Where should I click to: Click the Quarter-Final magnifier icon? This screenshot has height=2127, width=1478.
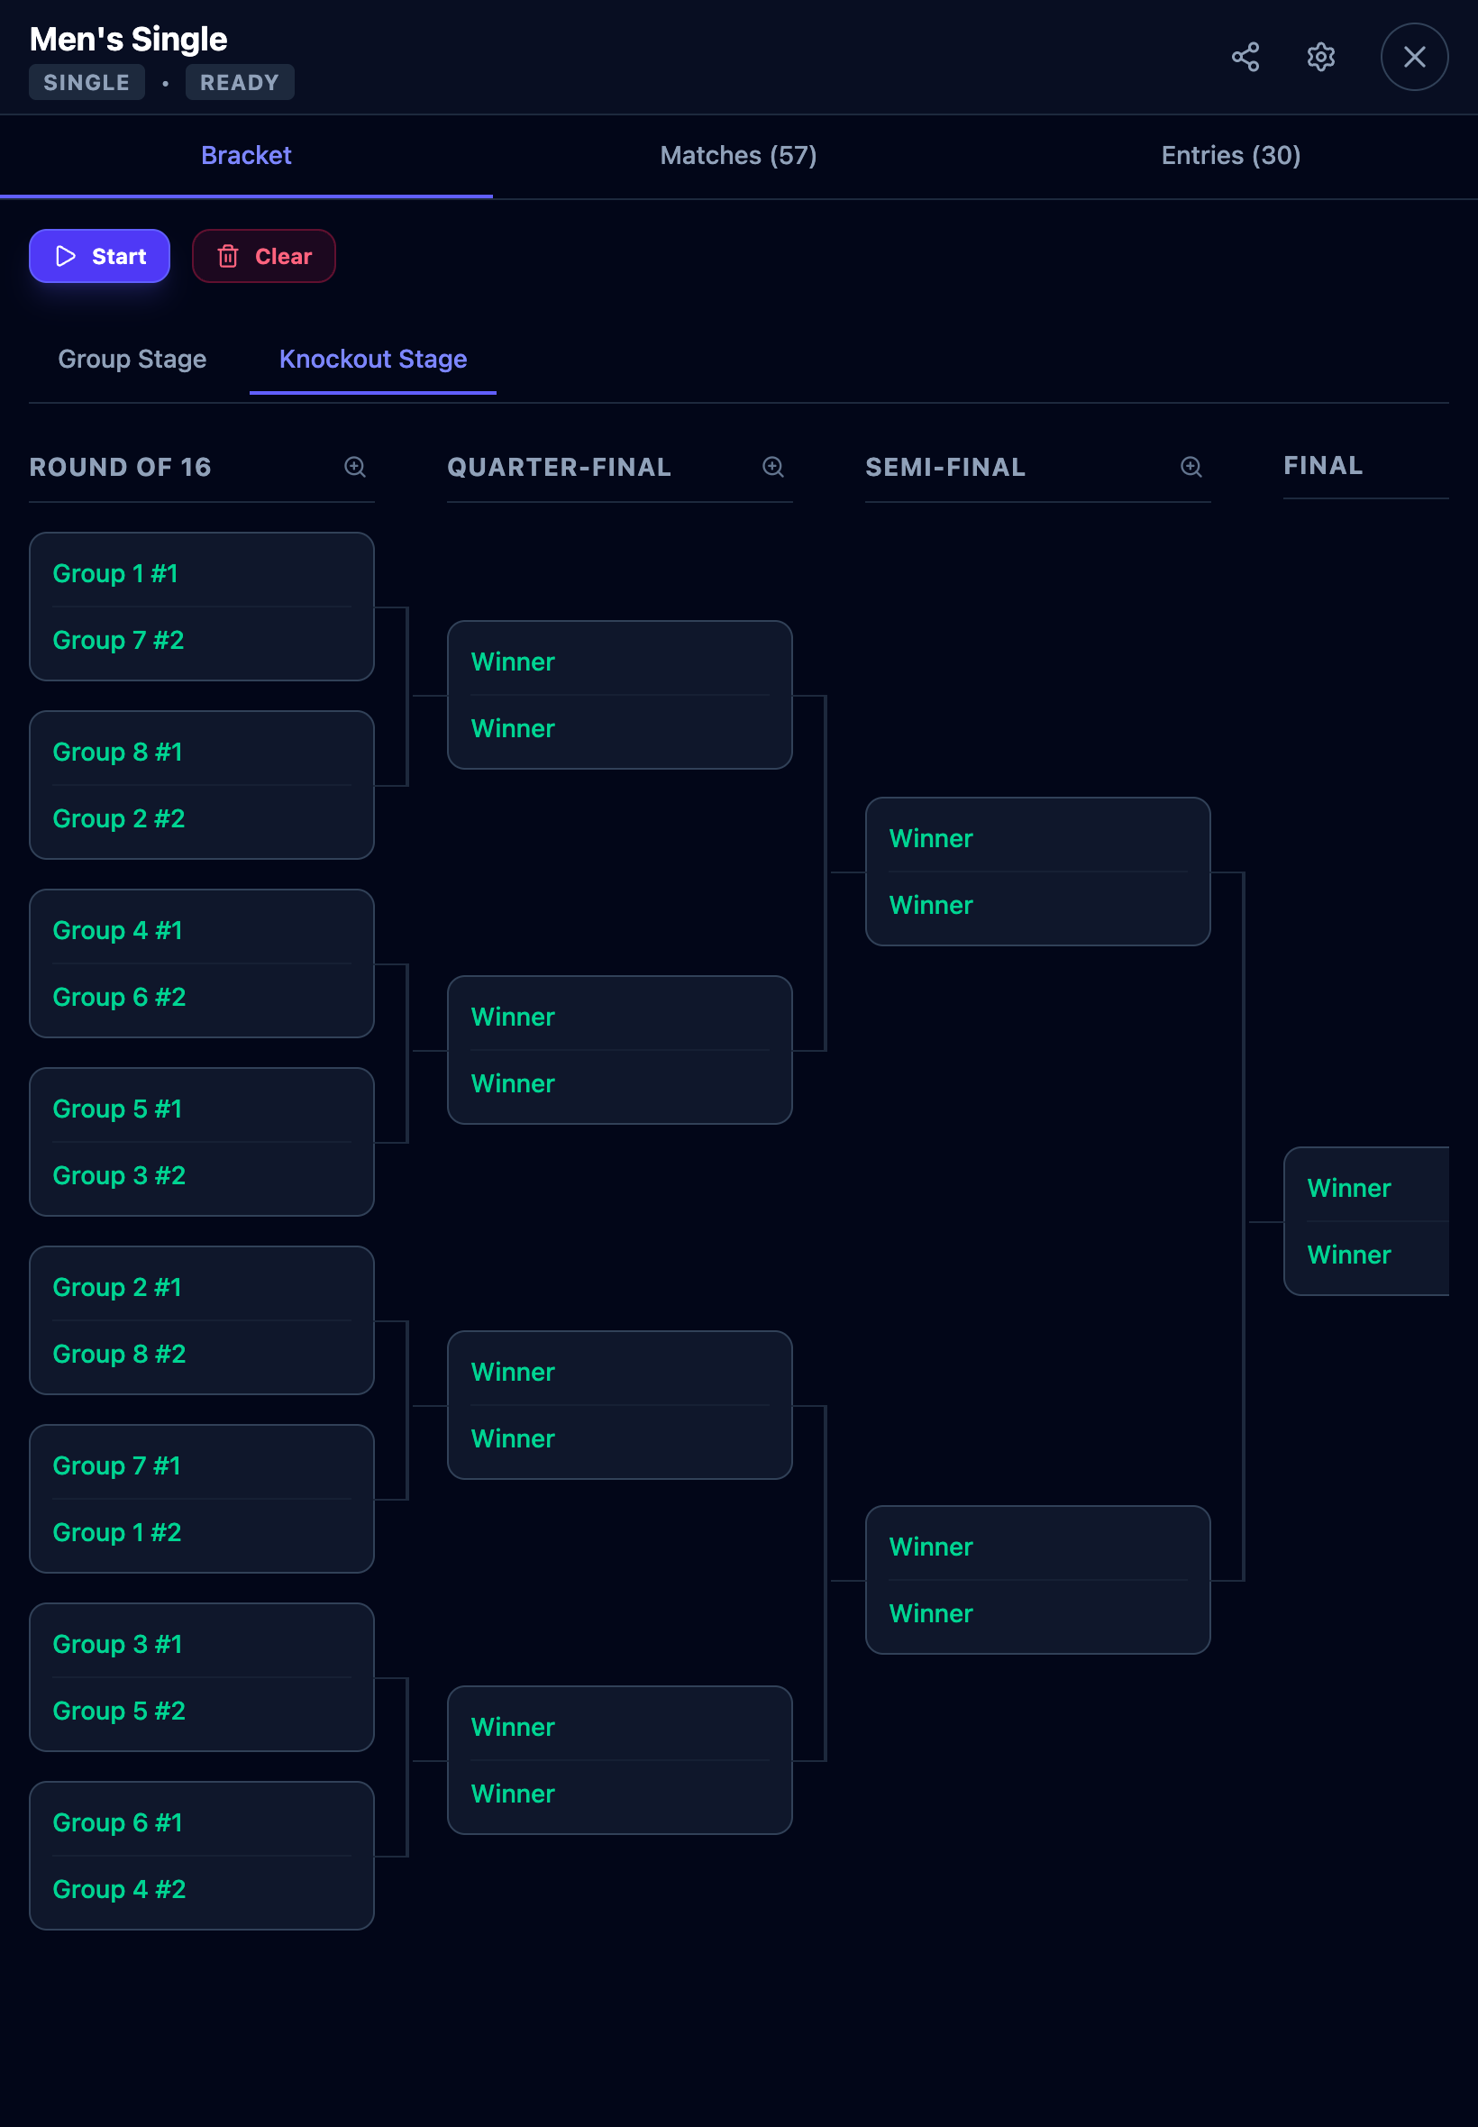point(772,467)
